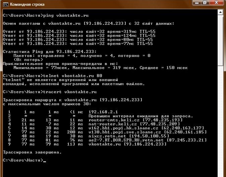Screen dimensions: 226x177
Task: Click 'командой, исполняемой программой' line
Action: [x=74, y=84]
